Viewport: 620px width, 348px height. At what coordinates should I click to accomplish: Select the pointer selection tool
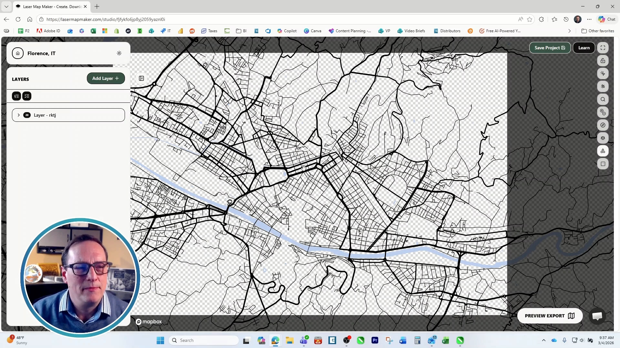pyautogui.click(x=603, y=73)
